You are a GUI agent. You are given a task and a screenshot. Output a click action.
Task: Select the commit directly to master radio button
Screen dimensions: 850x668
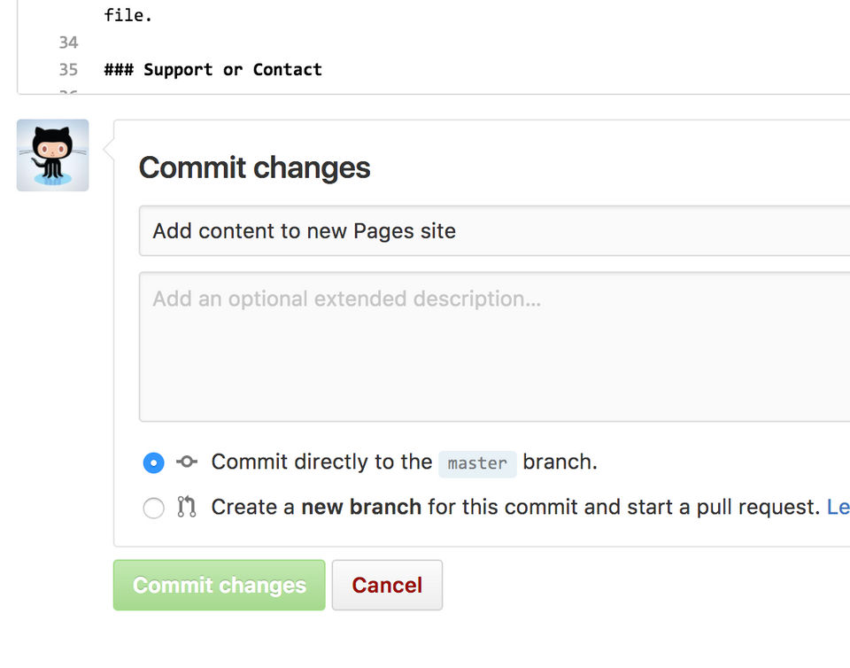pos(153,462)
